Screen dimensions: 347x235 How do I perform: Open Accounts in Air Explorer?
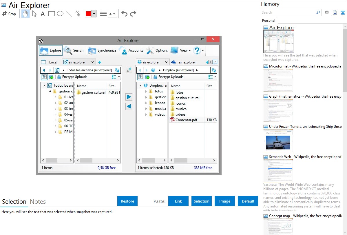[131, 50]
